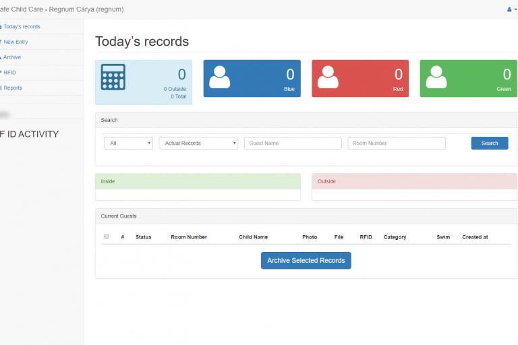Go to New Entry page
This screenshot has height=345, width=518.
[16, 42]
